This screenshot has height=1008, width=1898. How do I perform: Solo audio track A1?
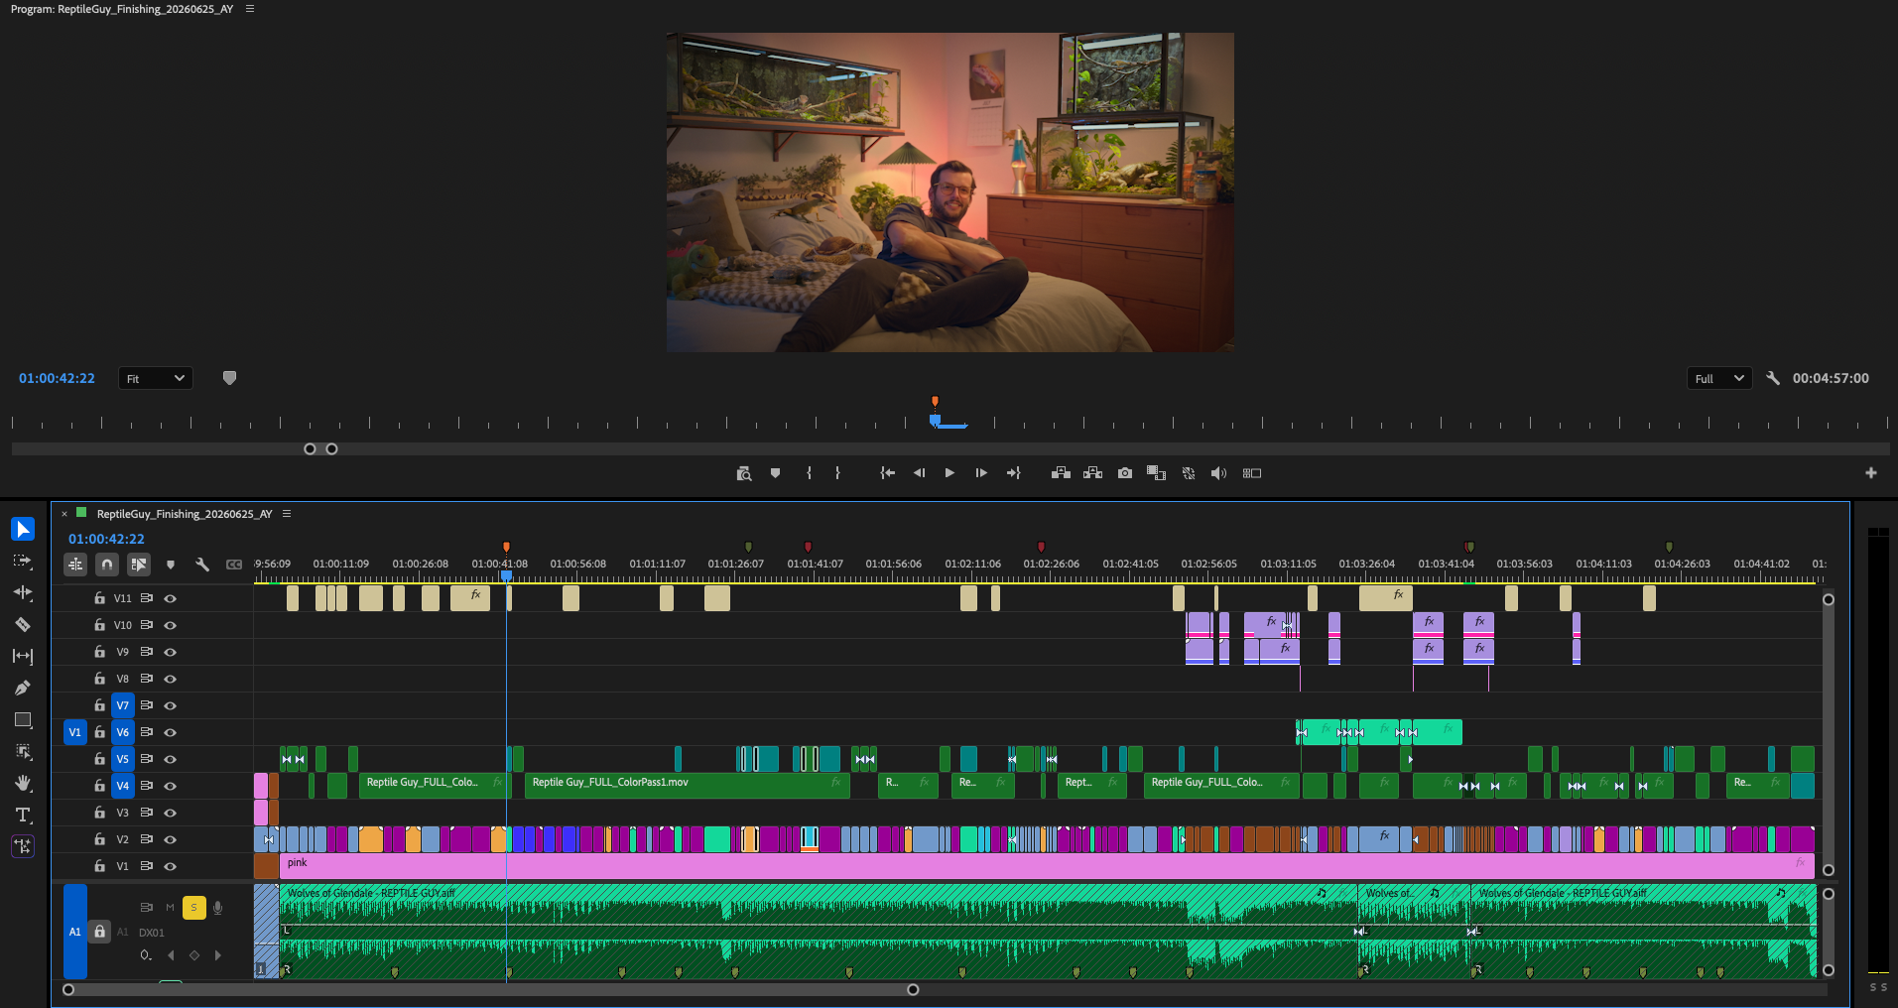click(x=194, y=907)
